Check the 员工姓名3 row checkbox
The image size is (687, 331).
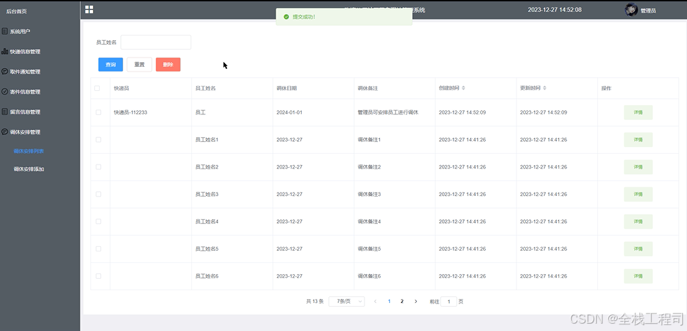[x=98, y=194]
